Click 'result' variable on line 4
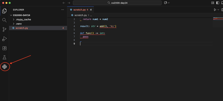223x101 pixels. (x=84, y=26)
